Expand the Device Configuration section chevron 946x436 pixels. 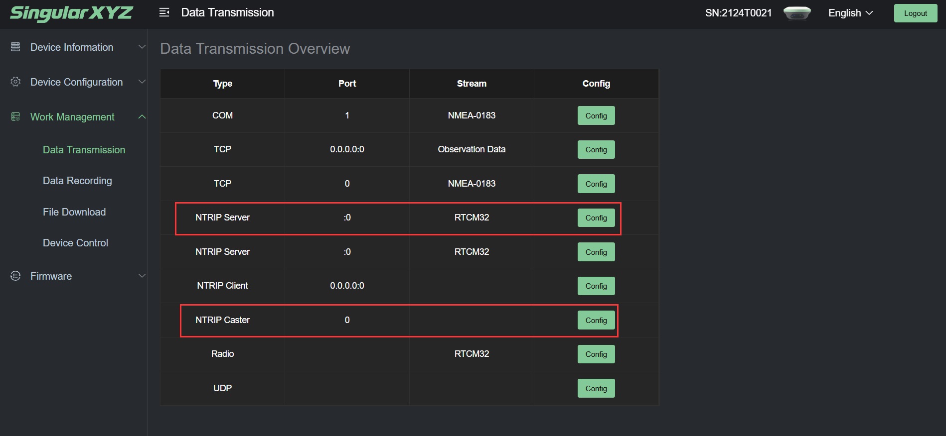click(x=142, y=82)
